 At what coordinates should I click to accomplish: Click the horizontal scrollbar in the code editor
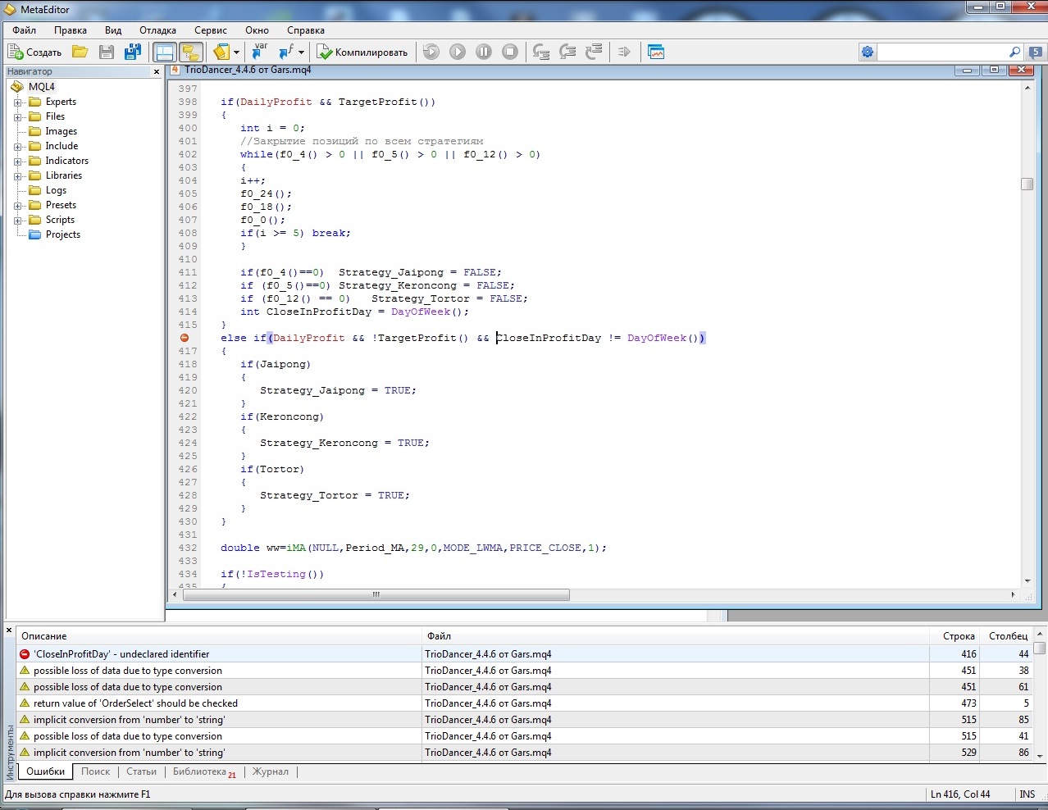[376, 595]
